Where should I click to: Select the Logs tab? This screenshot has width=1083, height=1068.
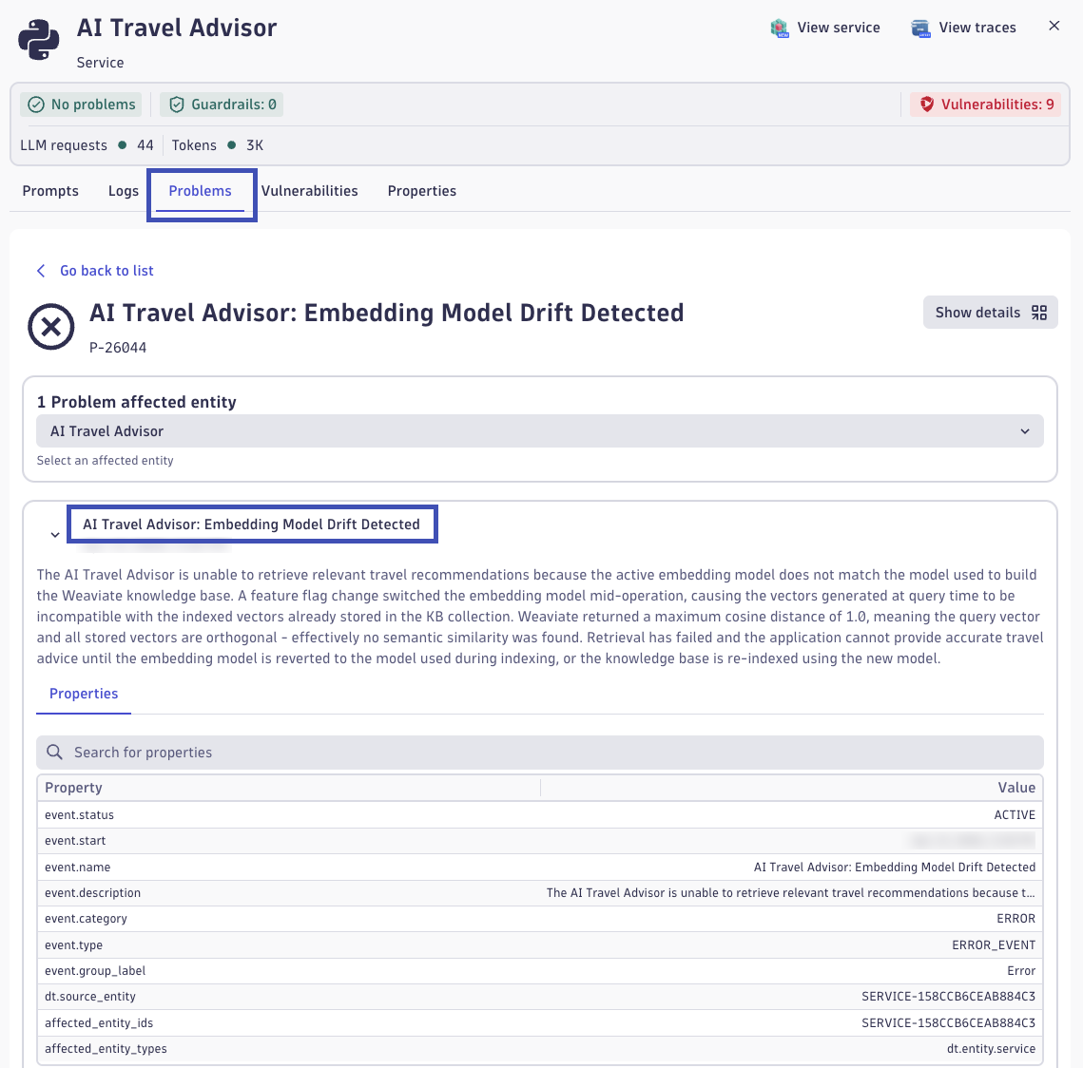pos(124,191)
